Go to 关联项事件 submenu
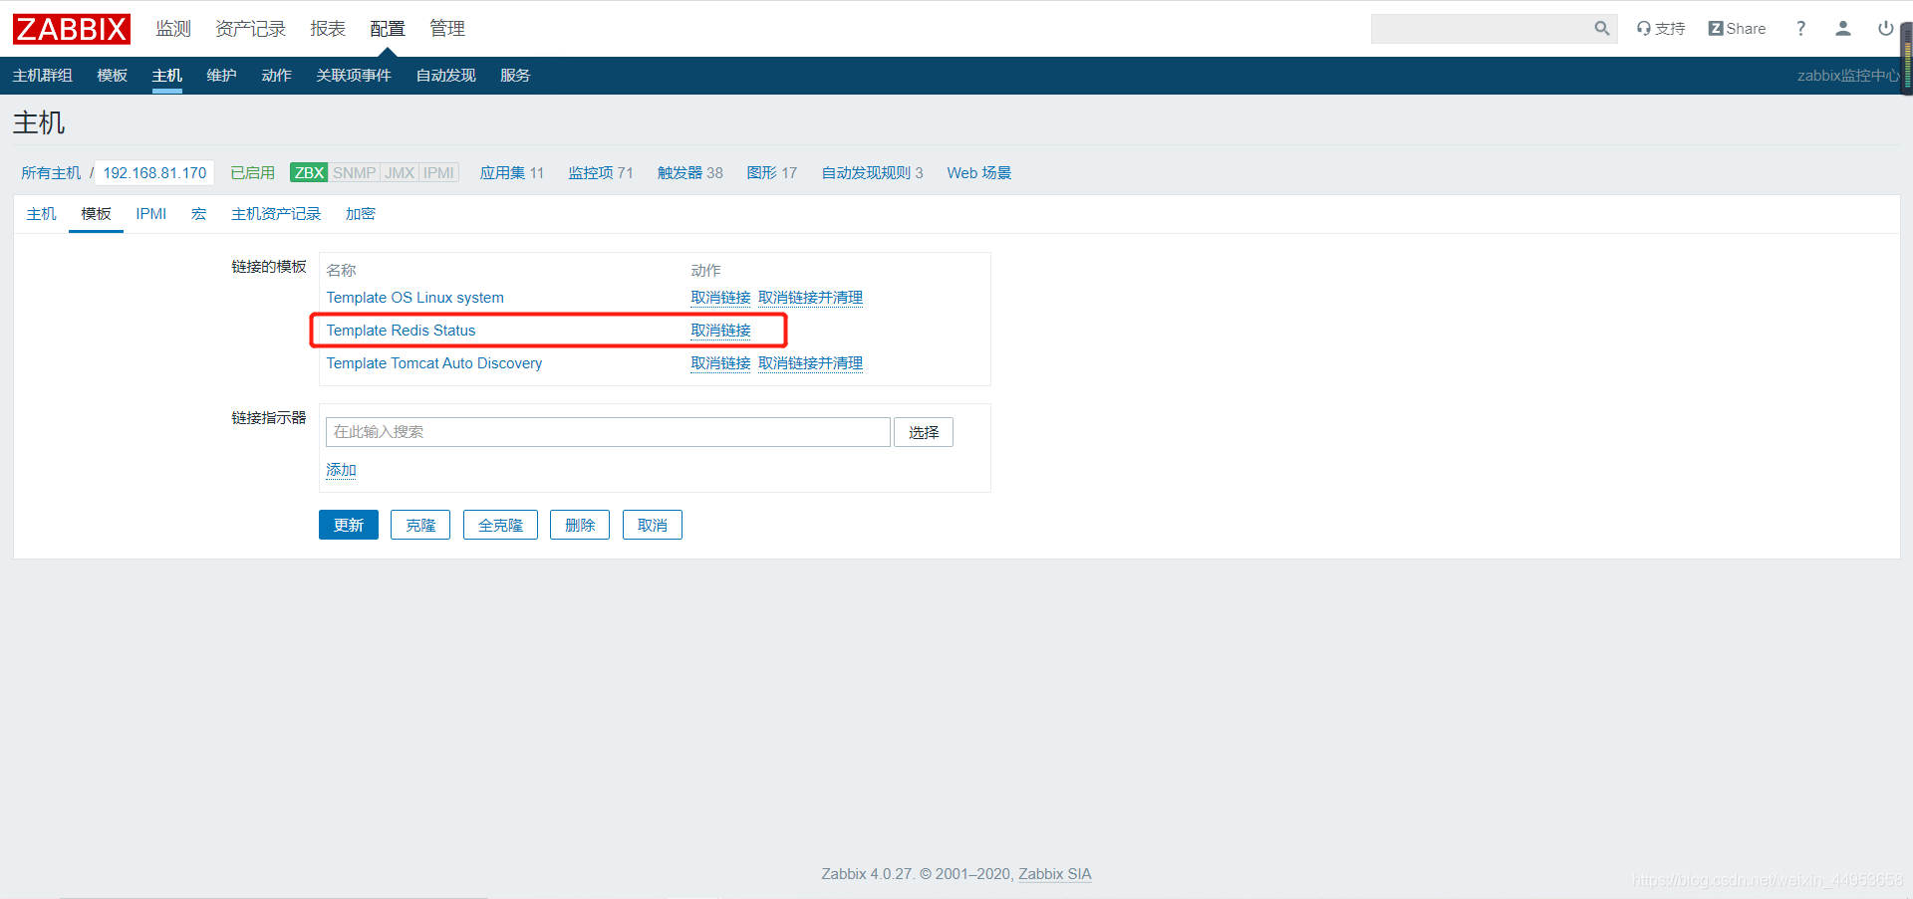The height and width of the screenshot is (899, 1913). point(354,76)
